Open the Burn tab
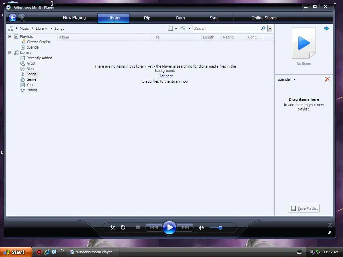 pyautogui.click(x=181, y=18)
